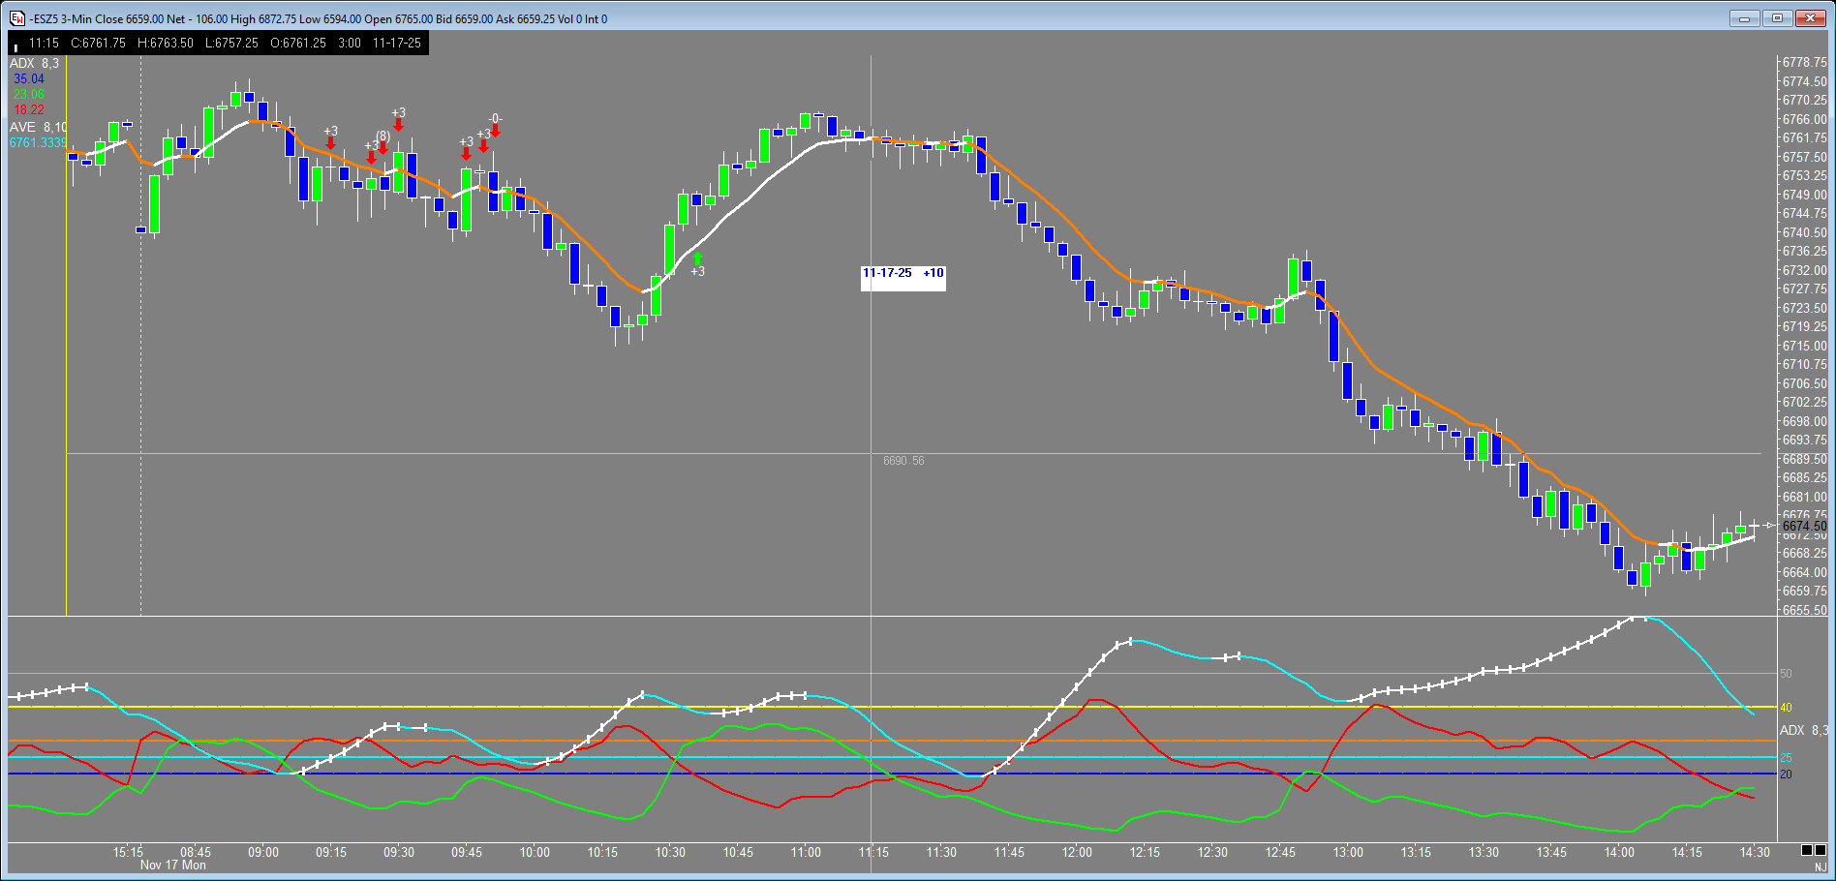Click the red arrow under the -0- label

tap(495, 132)
